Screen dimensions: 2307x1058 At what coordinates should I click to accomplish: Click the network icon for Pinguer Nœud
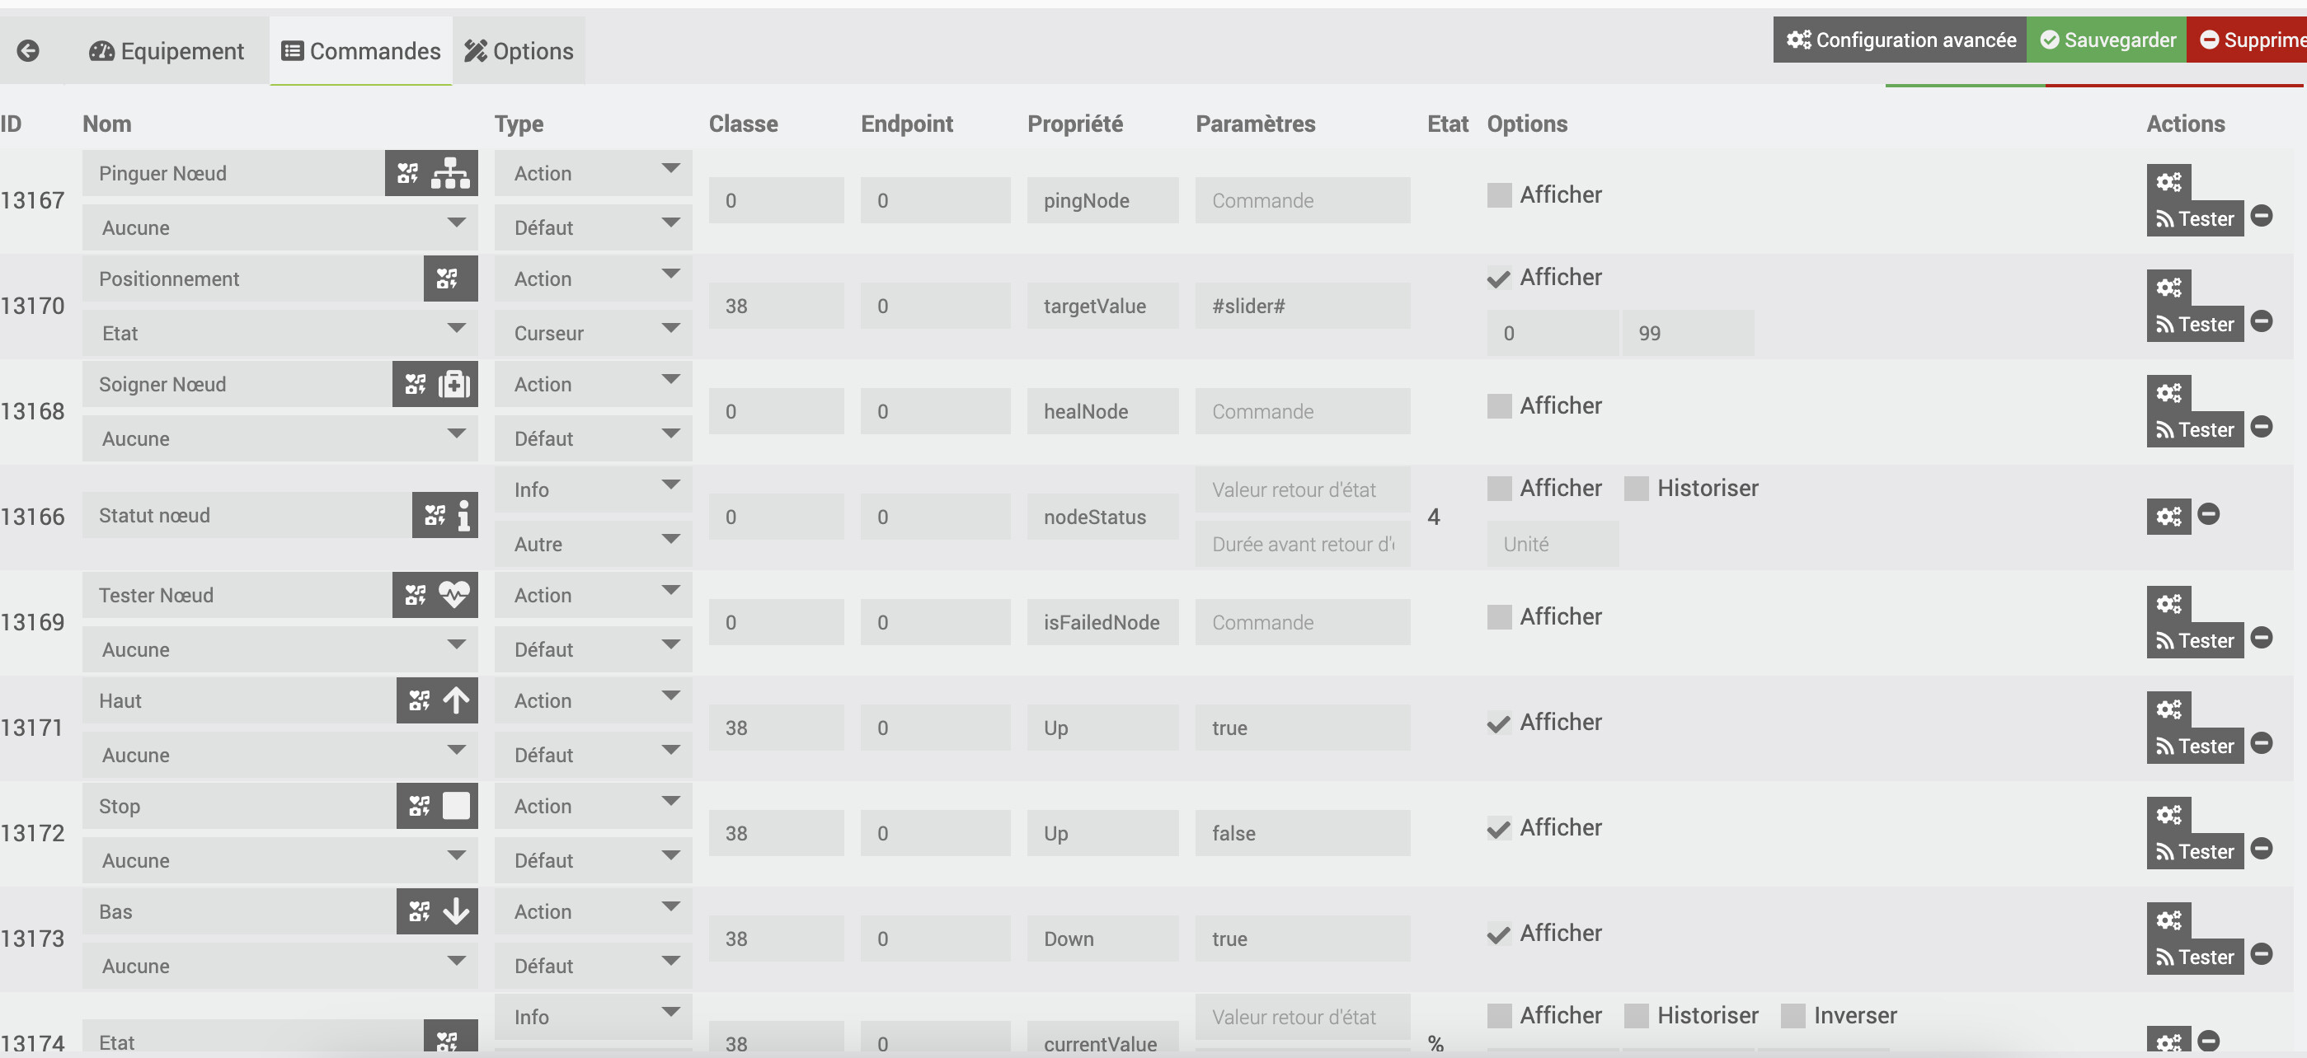tap(450, 174)
